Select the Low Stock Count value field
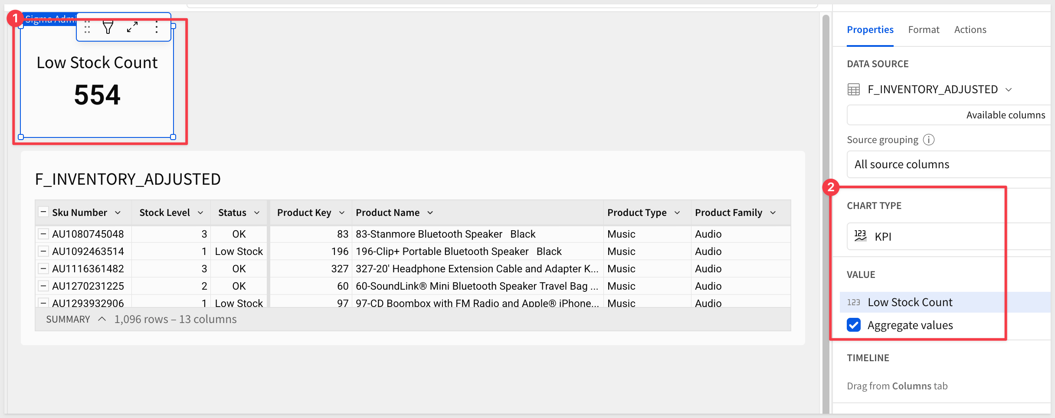 pos(910,303)
